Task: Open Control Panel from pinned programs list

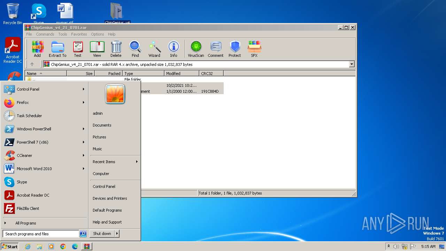Action: point(44,89)
